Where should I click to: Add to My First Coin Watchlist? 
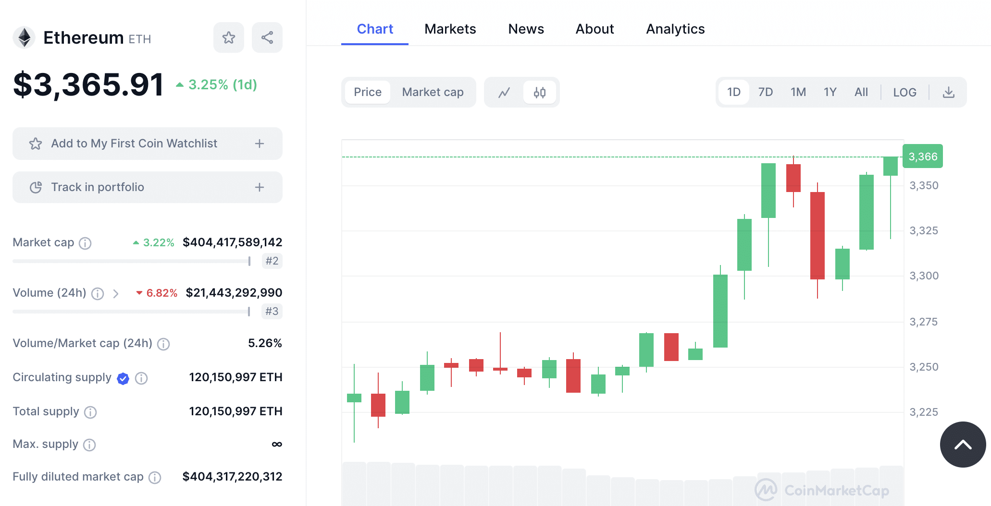(148, 144)
